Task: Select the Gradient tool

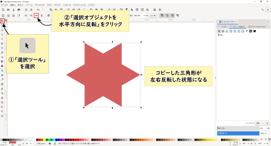Action: pyautogui.click(x=2, y=71)
